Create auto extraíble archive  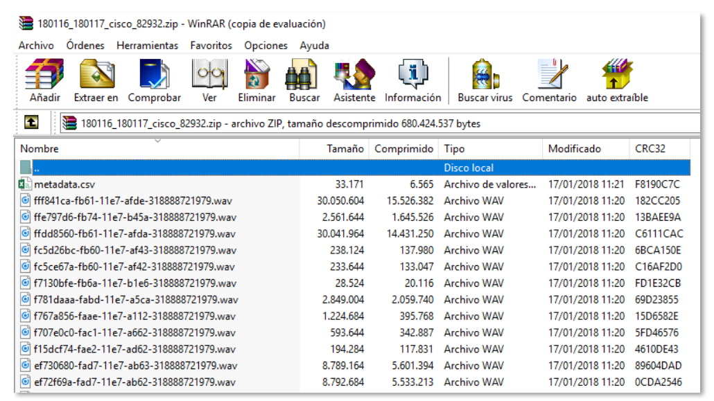[x=617, y=80]
